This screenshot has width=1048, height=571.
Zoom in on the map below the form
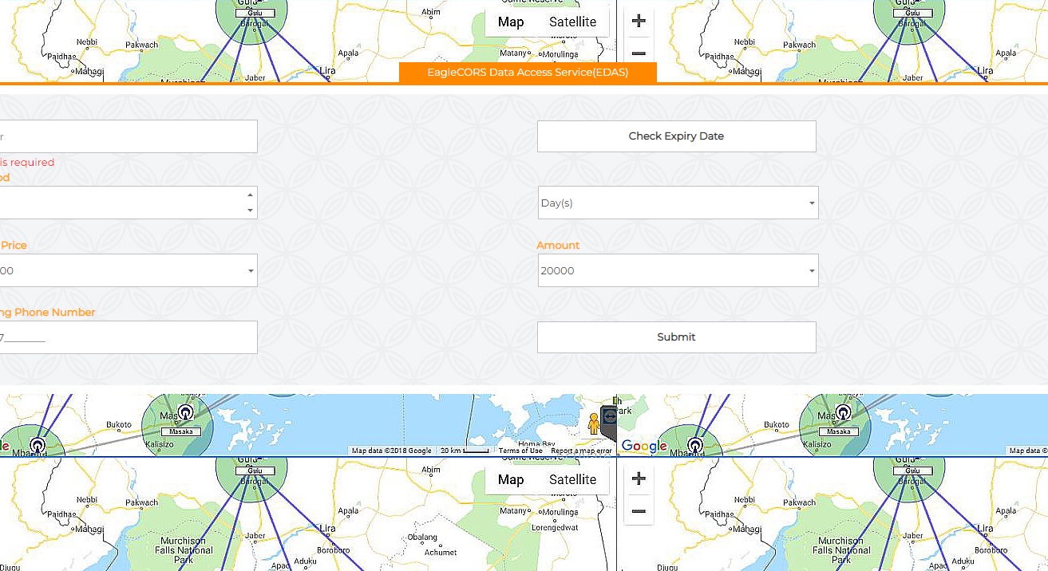(x=638, y=478)
